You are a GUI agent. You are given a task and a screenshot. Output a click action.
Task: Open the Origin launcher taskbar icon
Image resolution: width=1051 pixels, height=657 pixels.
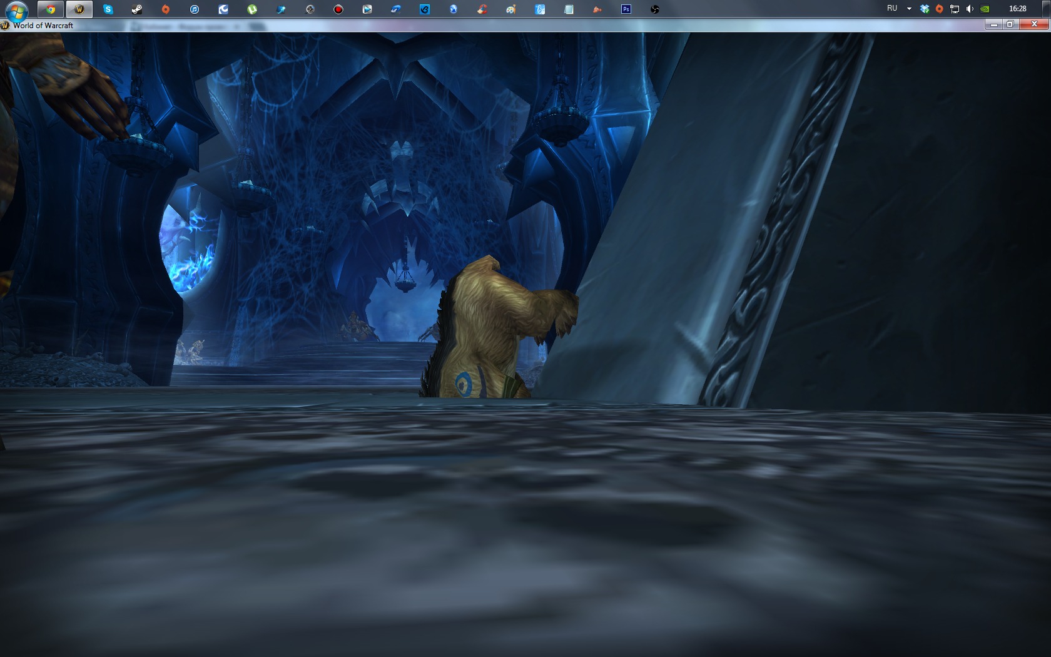point(166,9)
